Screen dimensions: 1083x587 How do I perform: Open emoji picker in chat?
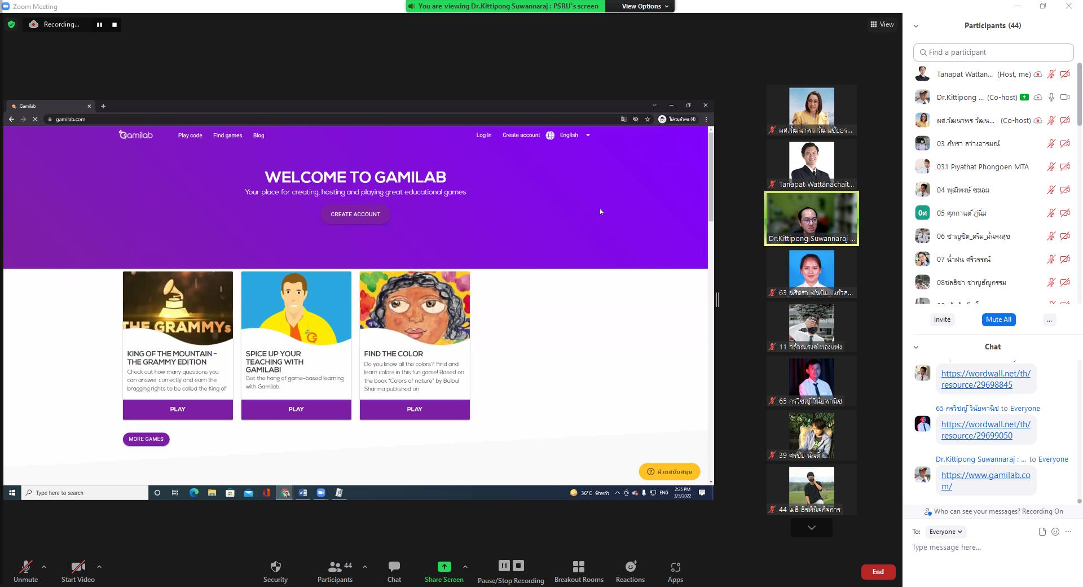(x=1055, y=532)
